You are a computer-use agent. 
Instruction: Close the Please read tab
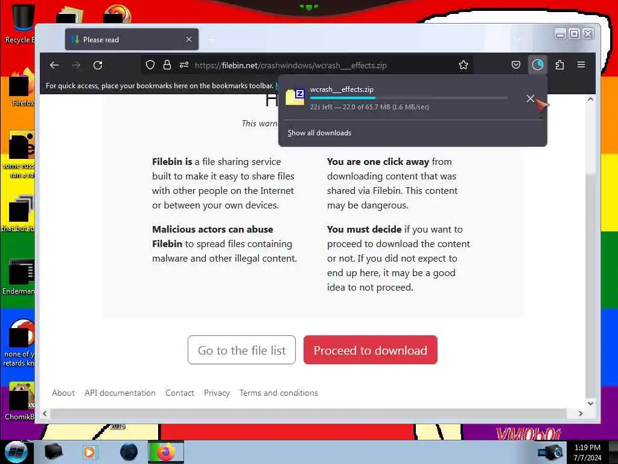pos(189,39)
